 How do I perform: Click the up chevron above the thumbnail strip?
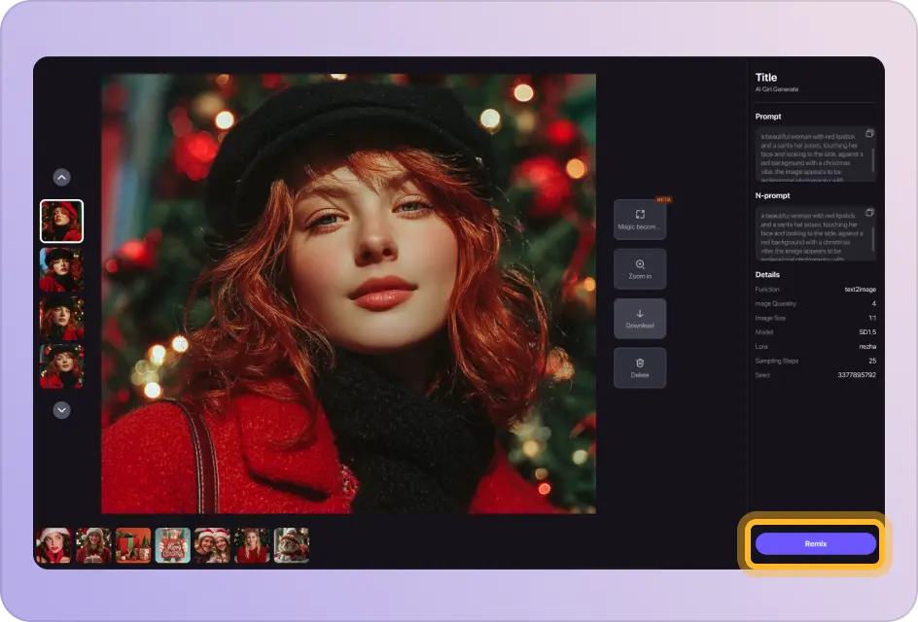pos(61,177)
